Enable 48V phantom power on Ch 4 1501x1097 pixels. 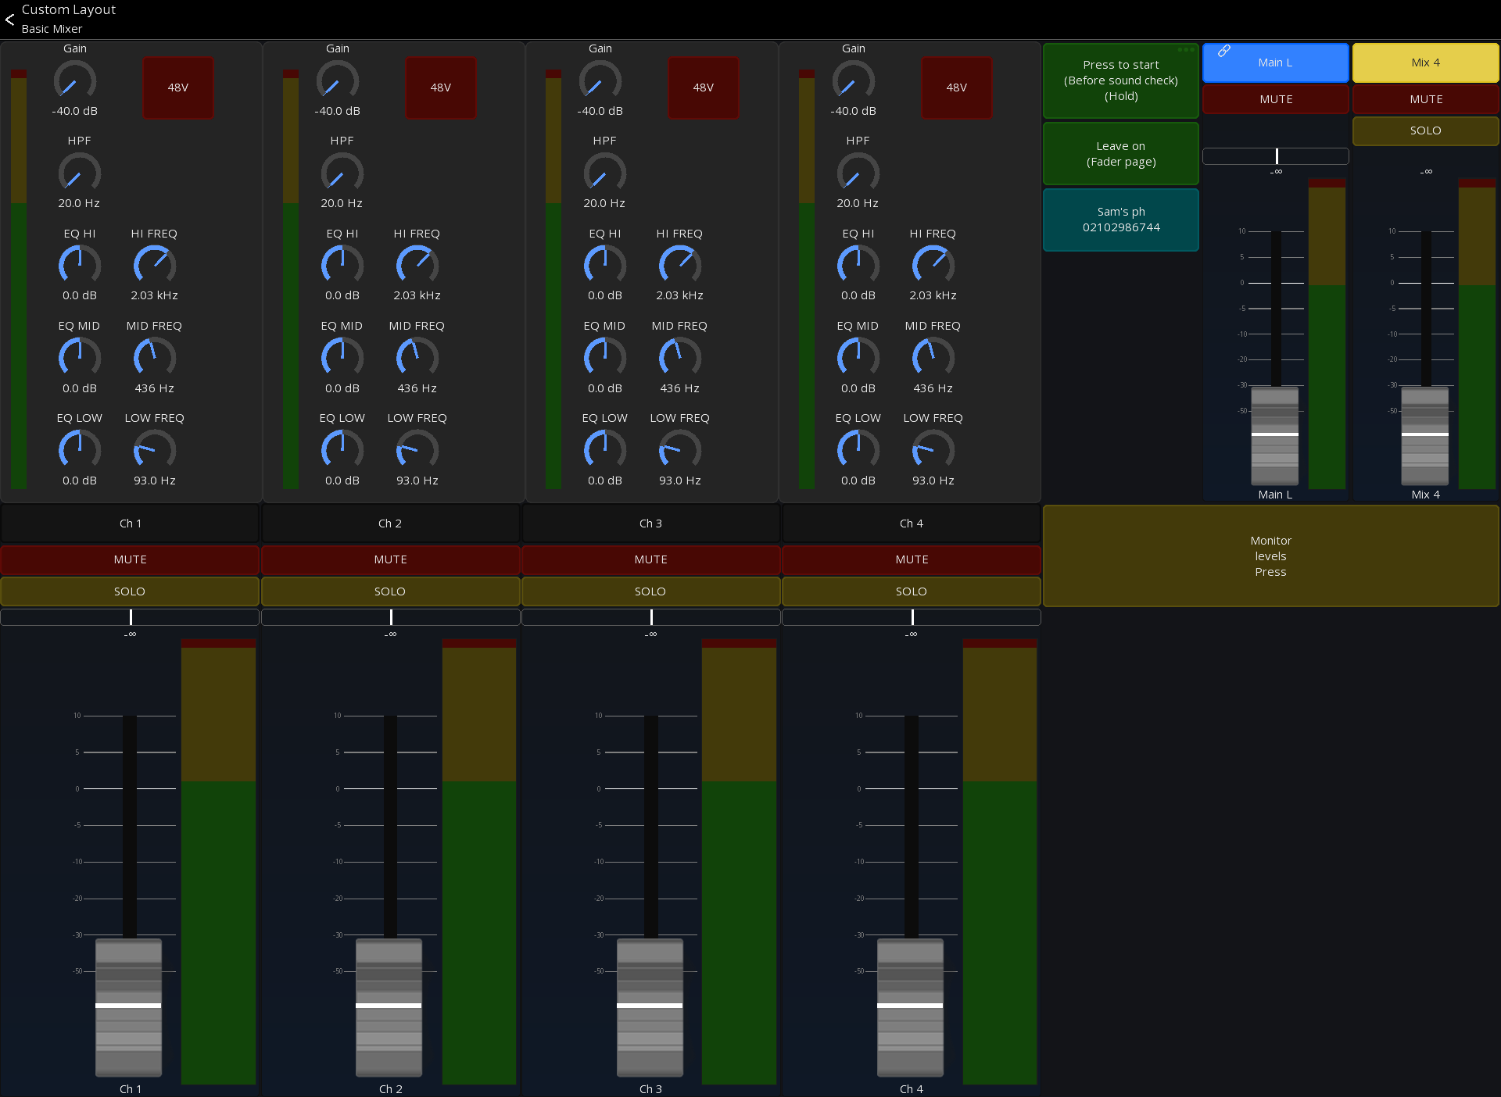957,88
